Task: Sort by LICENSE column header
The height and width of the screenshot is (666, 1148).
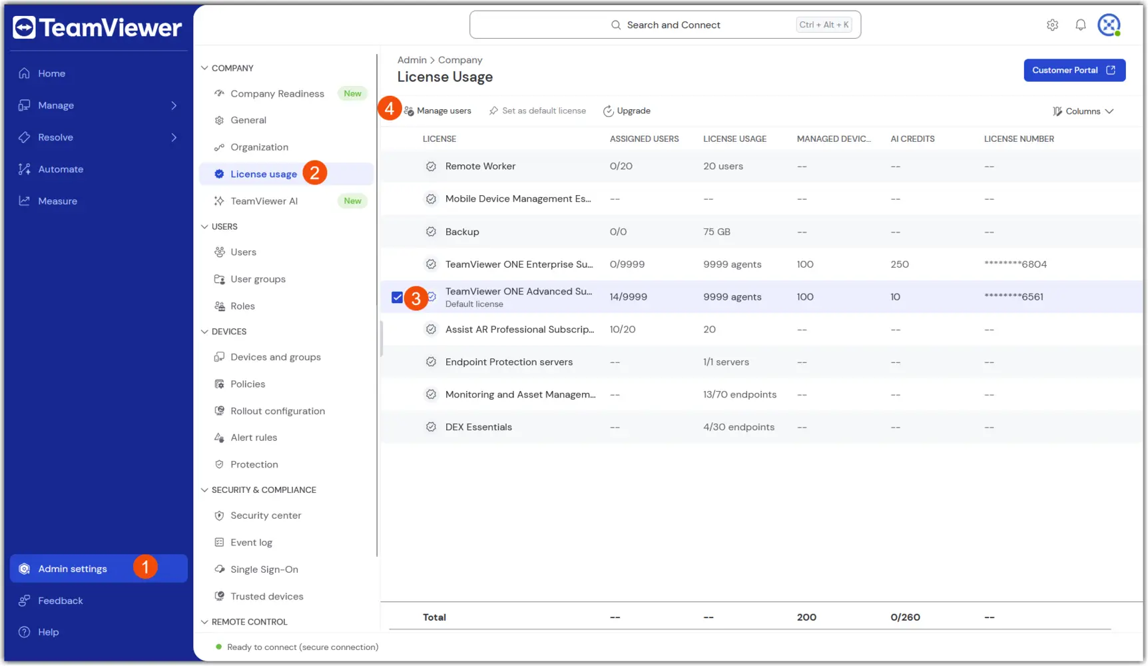Action: click(439, 139)
